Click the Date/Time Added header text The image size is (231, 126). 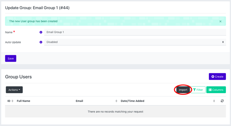coord(132,101)
